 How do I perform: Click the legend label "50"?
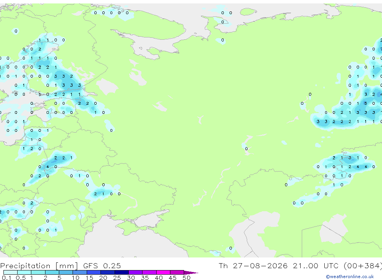coord(186,278)
